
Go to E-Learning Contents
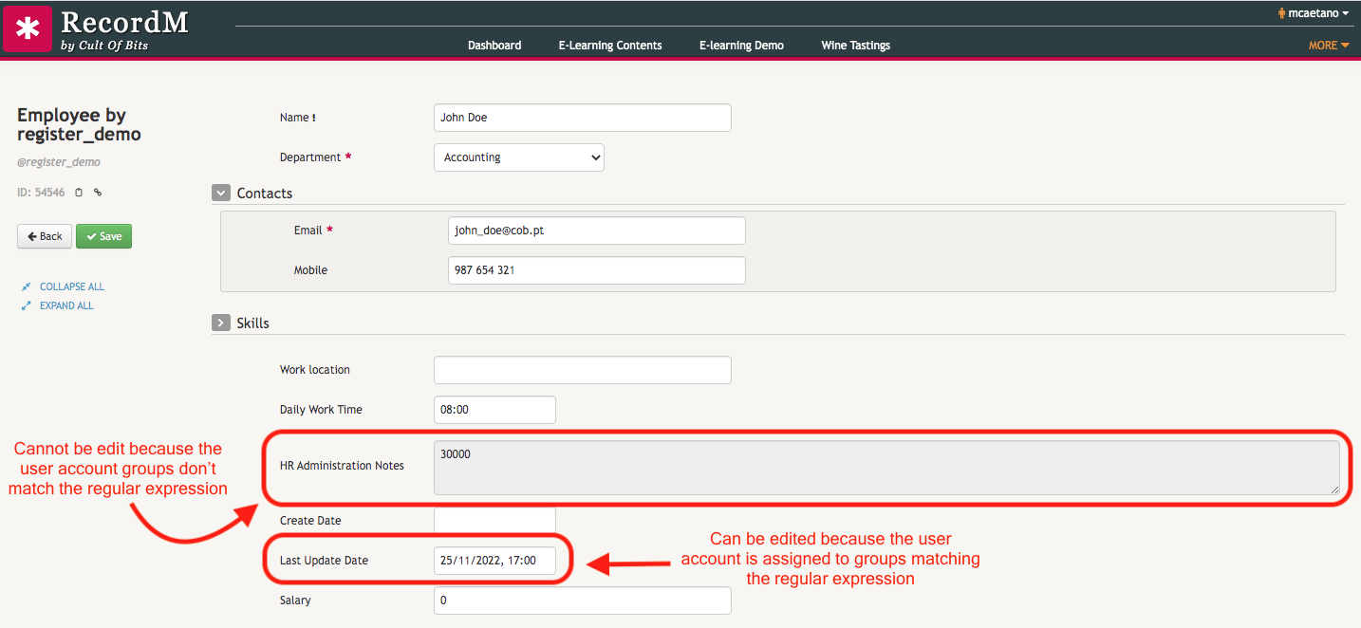(610, 45)
